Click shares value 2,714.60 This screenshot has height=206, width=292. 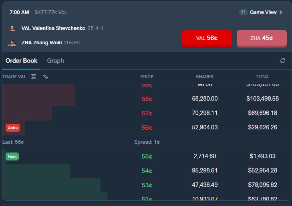(205, 156)
